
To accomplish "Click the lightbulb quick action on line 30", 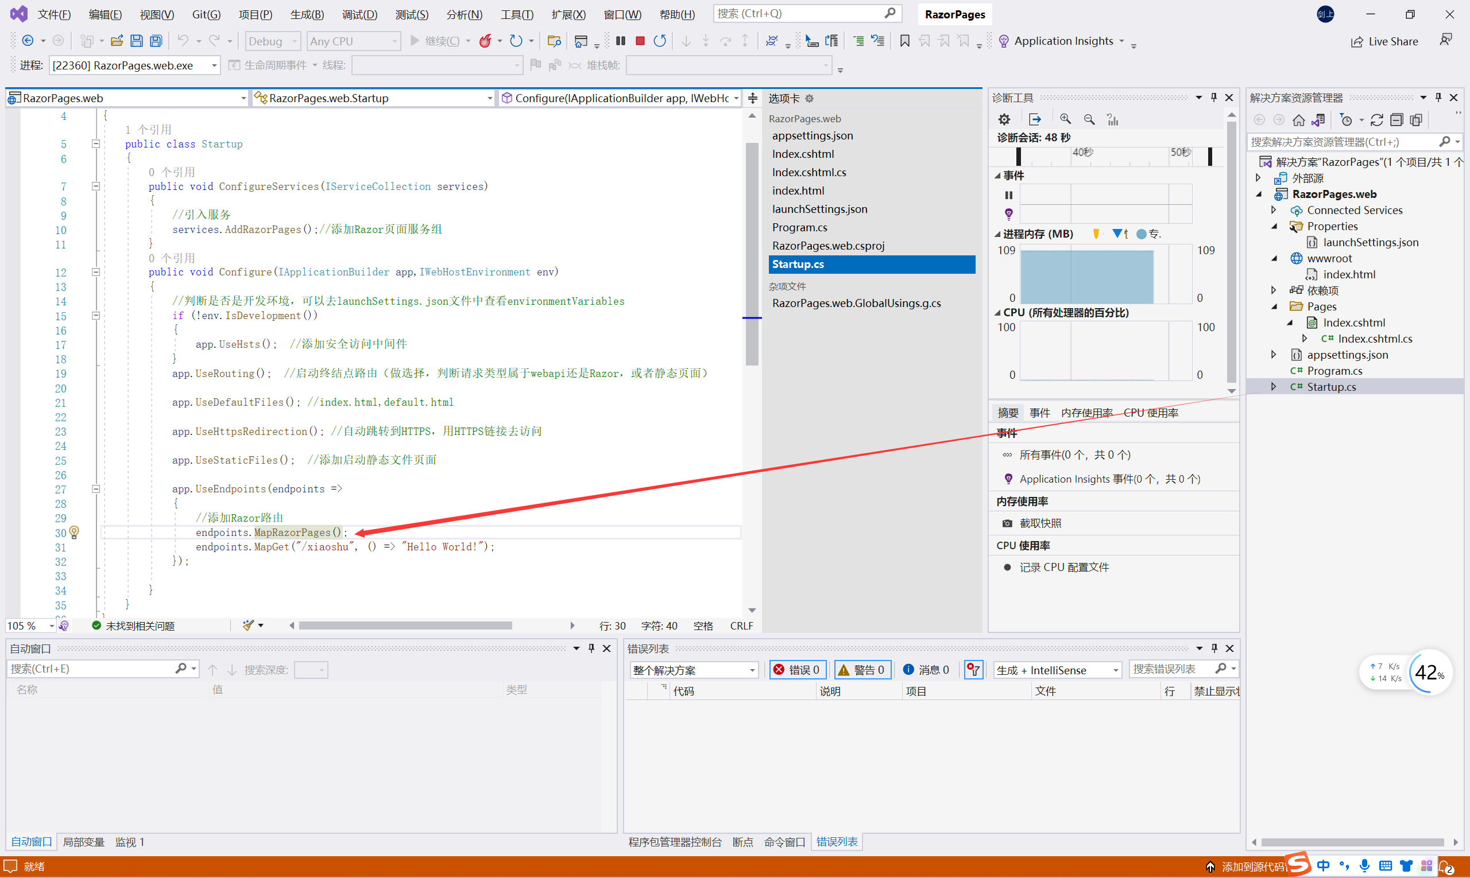I will coord(74,532).
